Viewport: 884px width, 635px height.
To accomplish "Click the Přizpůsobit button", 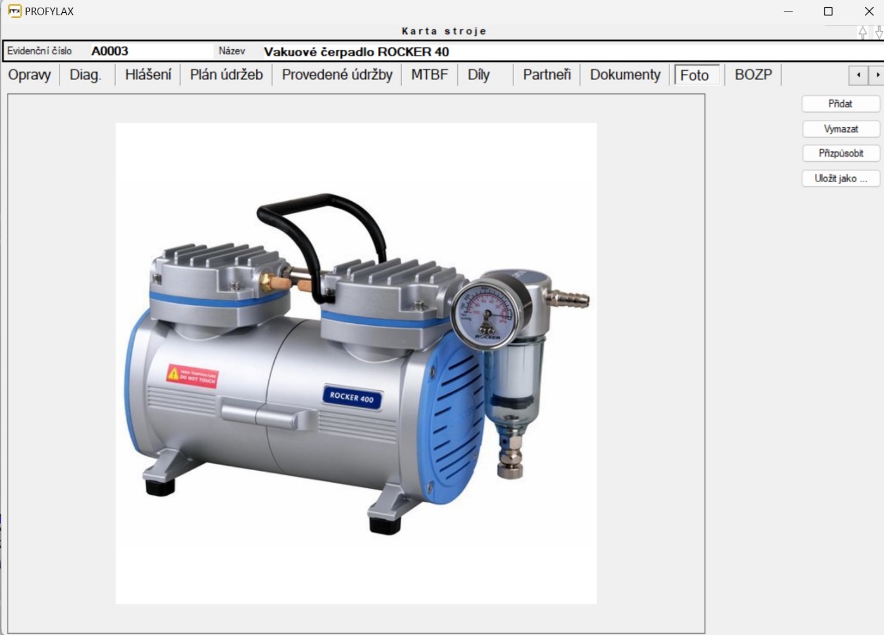I will 841,153.
